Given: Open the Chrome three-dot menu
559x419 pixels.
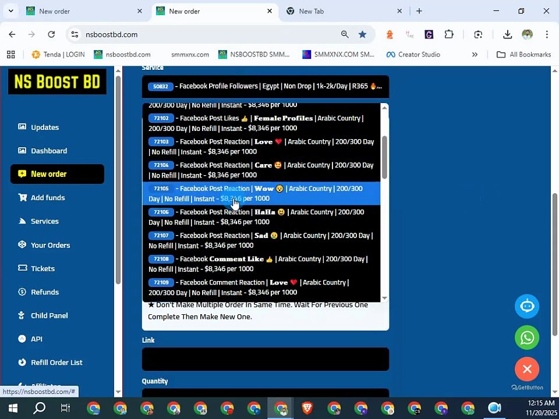Looking at the screenshot, I should (x=547, y=34).
